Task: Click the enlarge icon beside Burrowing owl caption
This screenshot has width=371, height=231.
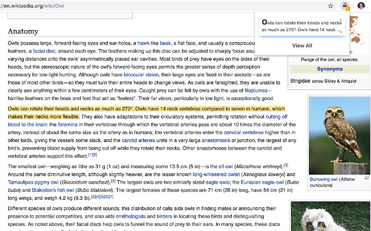Action: coord(366,178)
